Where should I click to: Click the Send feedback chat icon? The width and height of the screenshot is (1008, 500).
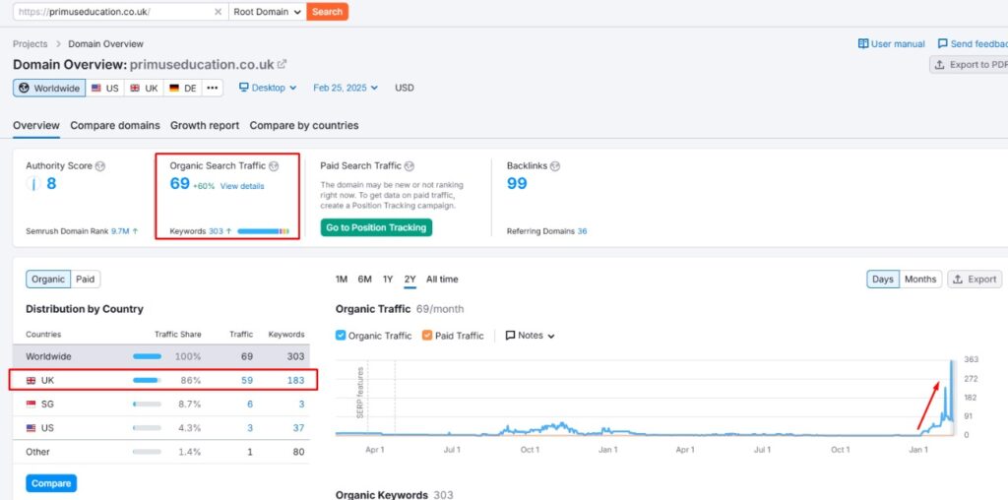[x=942, y=43]
